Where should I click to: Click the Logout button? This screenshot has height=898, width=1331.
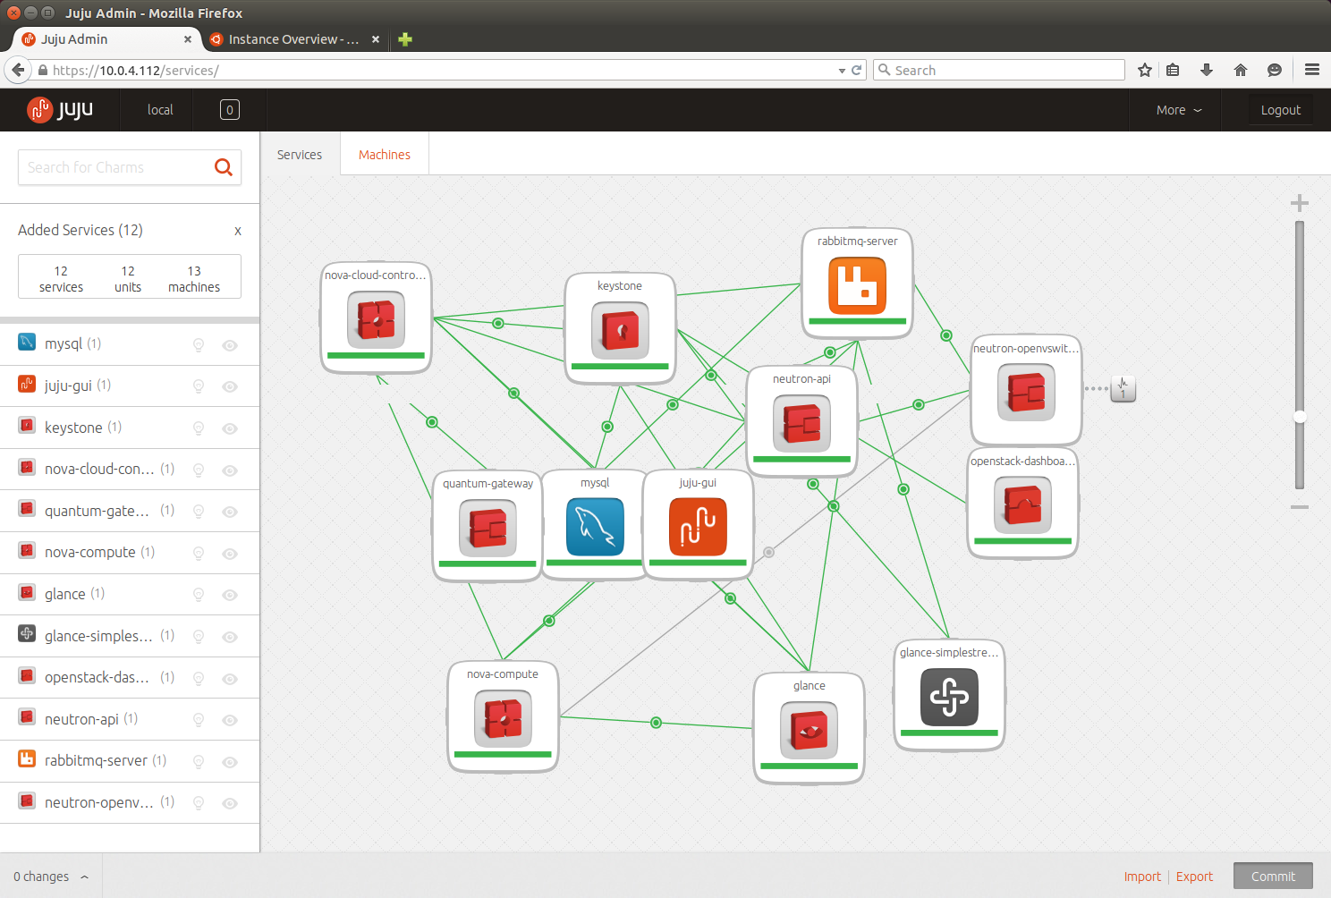tap(1281, 110)
